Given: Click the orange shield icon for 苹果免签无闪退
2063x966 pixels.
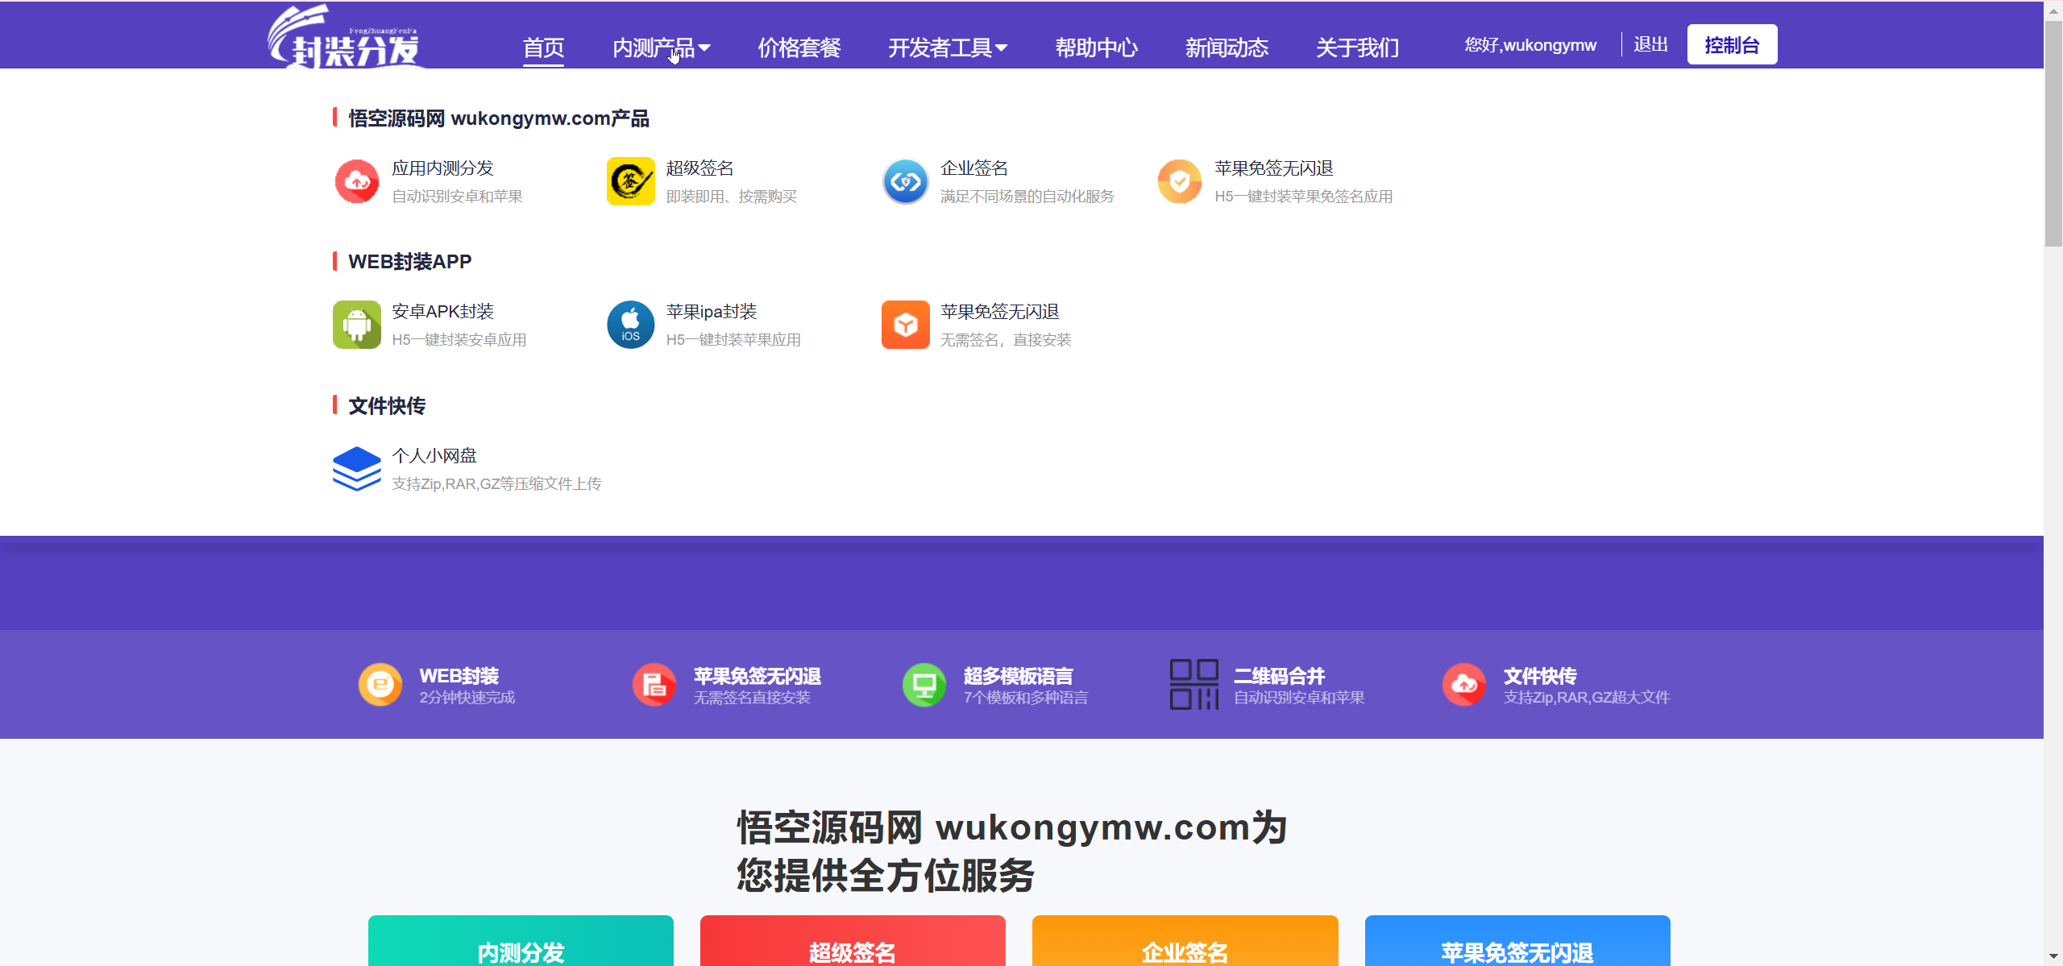Looking at the screenshot, I should click(x=1180, y=181).
